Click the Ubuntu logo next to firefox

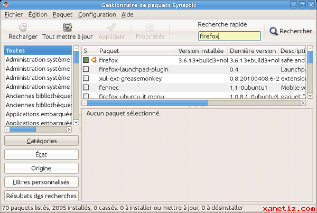(94, 60)
